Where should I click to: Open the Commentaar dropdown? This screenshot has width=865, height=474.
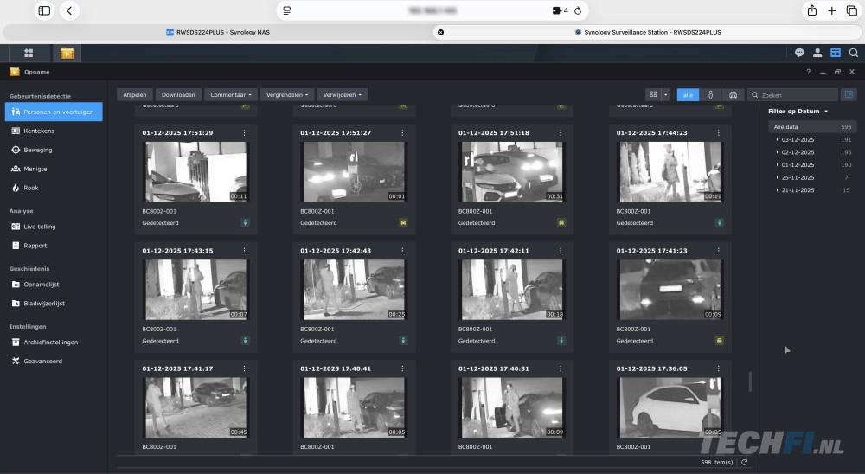click(231, 95)
